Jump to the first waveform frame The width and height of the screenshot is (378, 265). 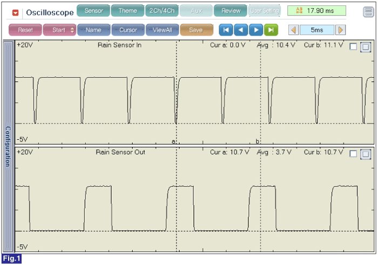tap(226, 30)
